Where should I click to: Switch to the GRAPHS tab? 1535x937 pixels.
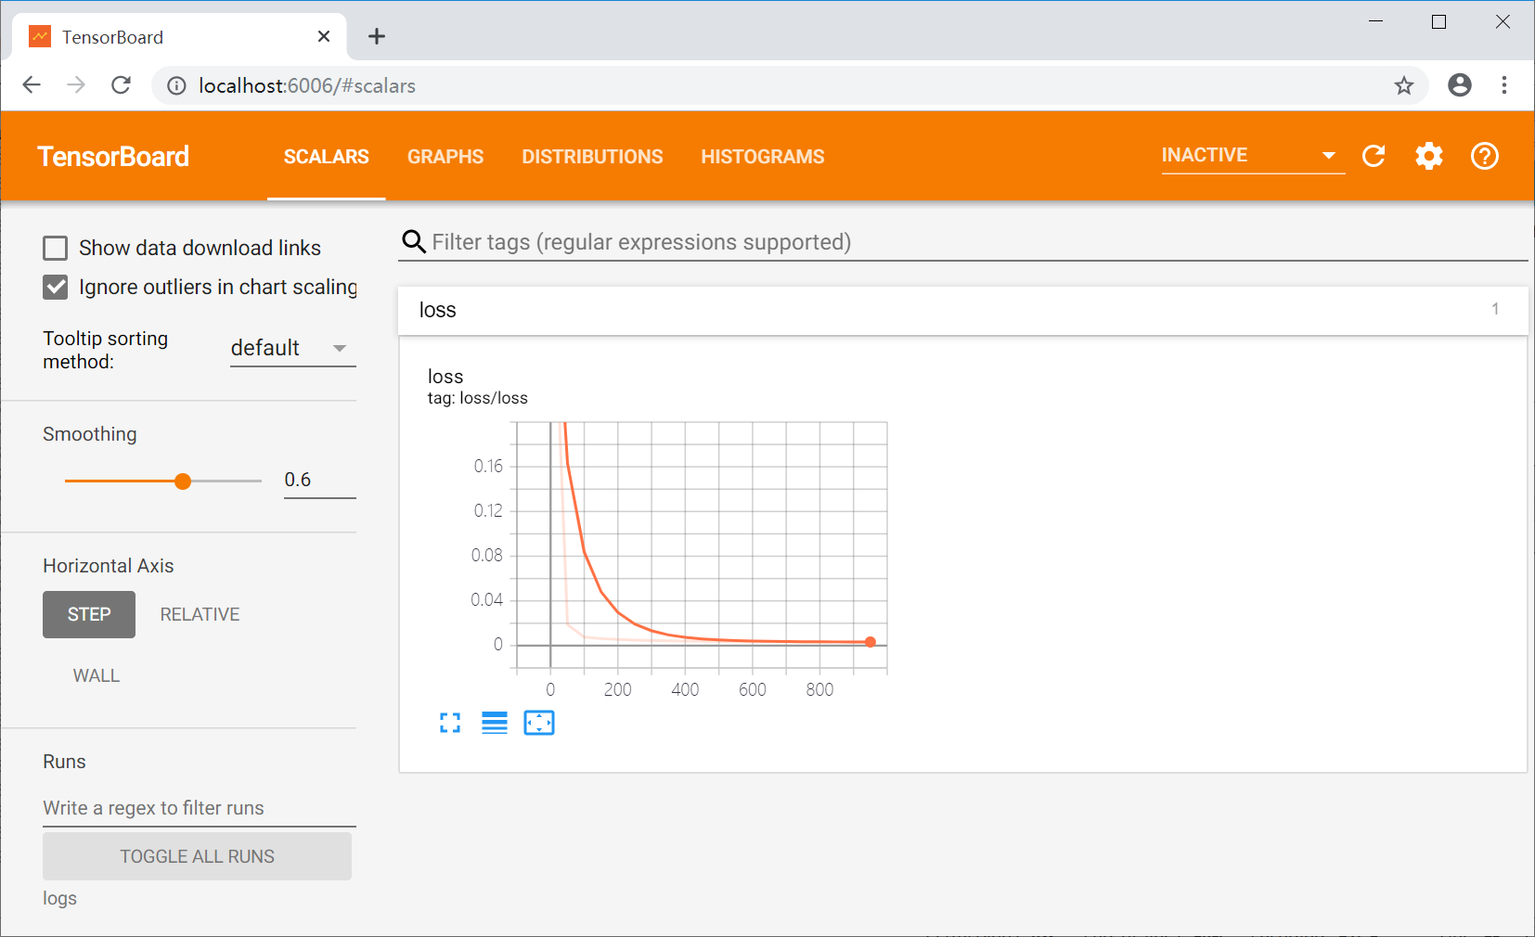[445, 157]
